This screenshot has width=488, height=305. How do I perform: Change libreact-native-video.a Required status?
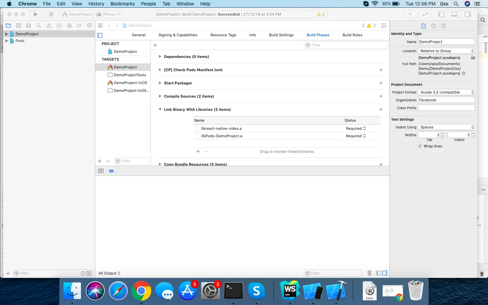[356, 128]
